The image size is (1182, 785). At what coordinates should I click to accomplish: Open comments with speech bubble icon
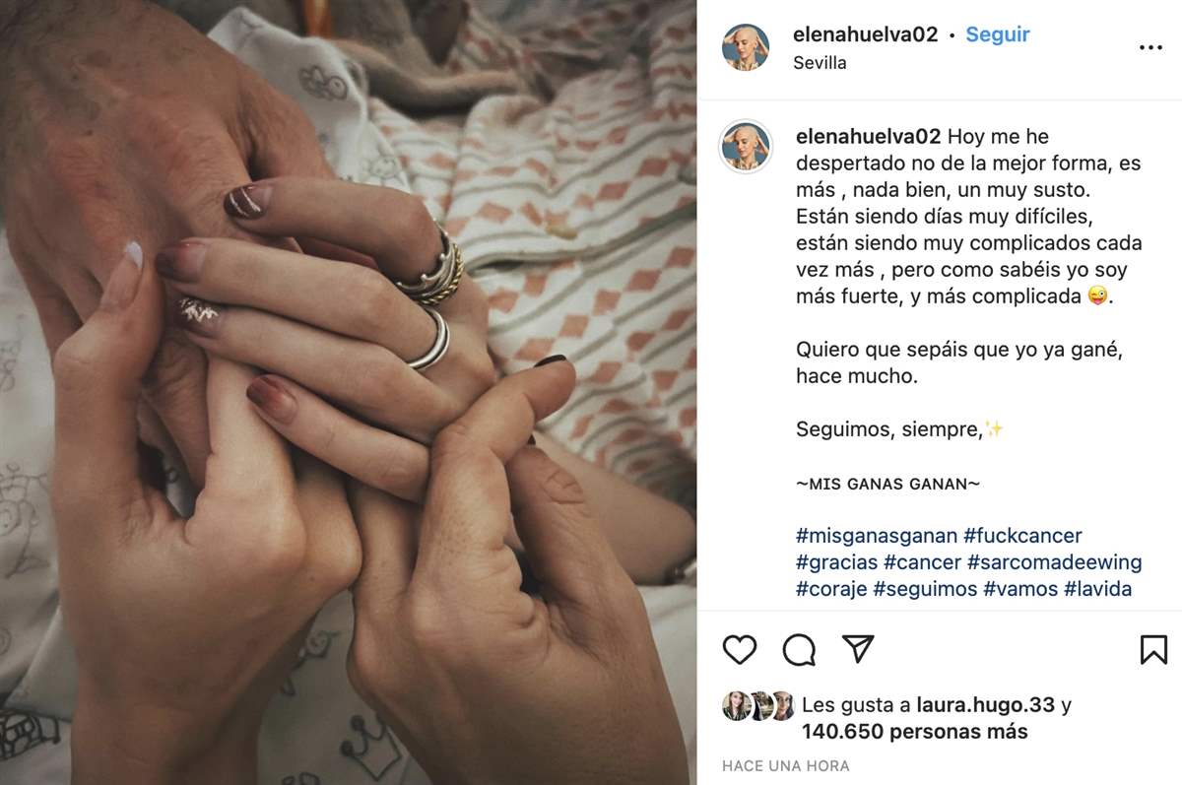point(799,650)
